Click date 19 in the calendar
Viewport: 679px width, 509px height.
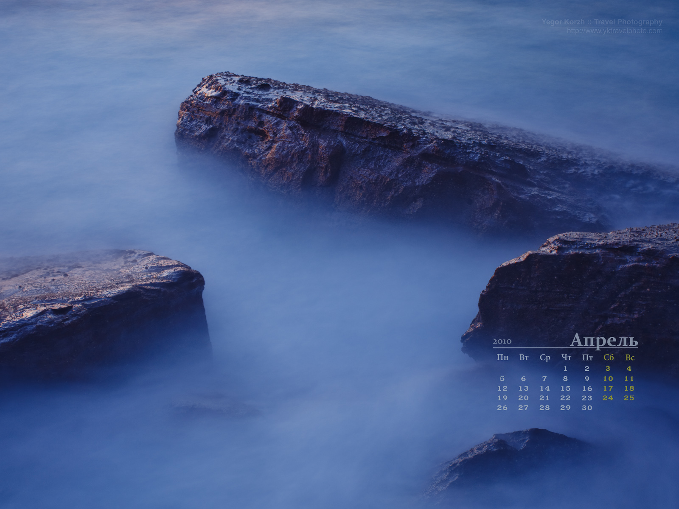tap(502, 398)
